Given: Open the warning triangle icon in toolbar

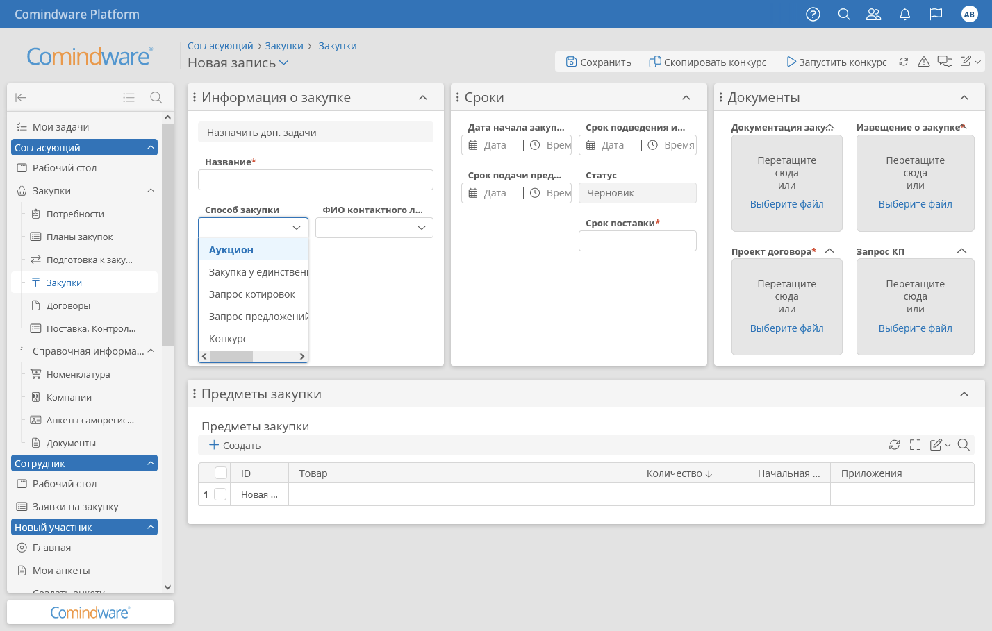Looking at the screenshot, I should [x=924, y=62].
